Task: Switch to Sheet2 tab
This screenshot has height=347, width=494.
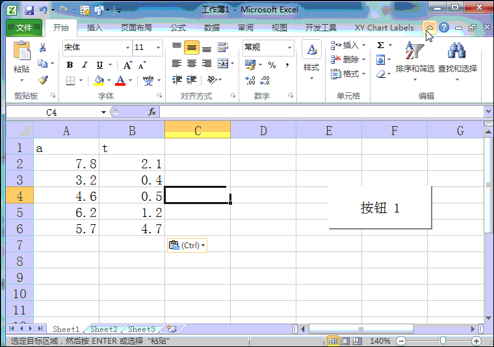Action: click(x=103, y=329)
